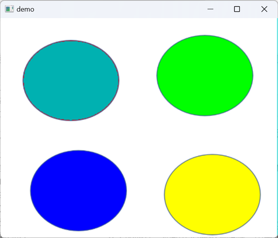
Task: Select the bright green ellipse
Action: pos(205,75)
